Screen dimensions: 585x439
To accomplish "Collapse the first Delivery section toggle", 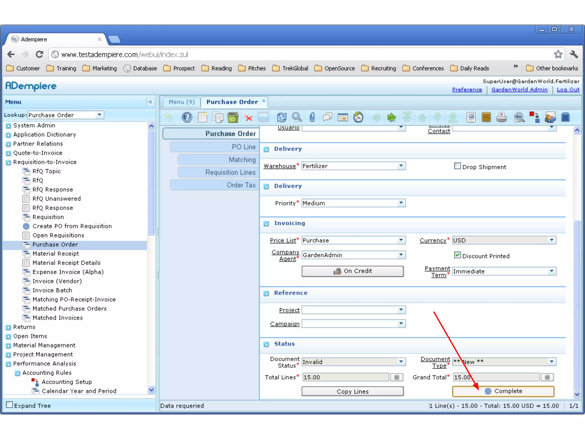I will click(266, 149).
